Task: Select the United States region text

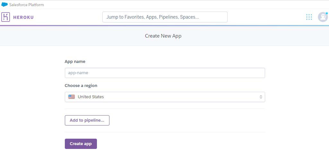Action: point(91,97)
